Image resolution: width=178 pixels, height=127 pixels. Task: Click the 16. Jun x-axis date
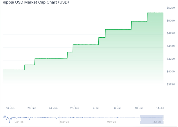10,108
